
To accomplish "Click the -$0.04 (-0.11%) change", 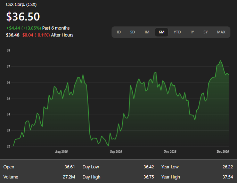I will click(x=35, y=35).
